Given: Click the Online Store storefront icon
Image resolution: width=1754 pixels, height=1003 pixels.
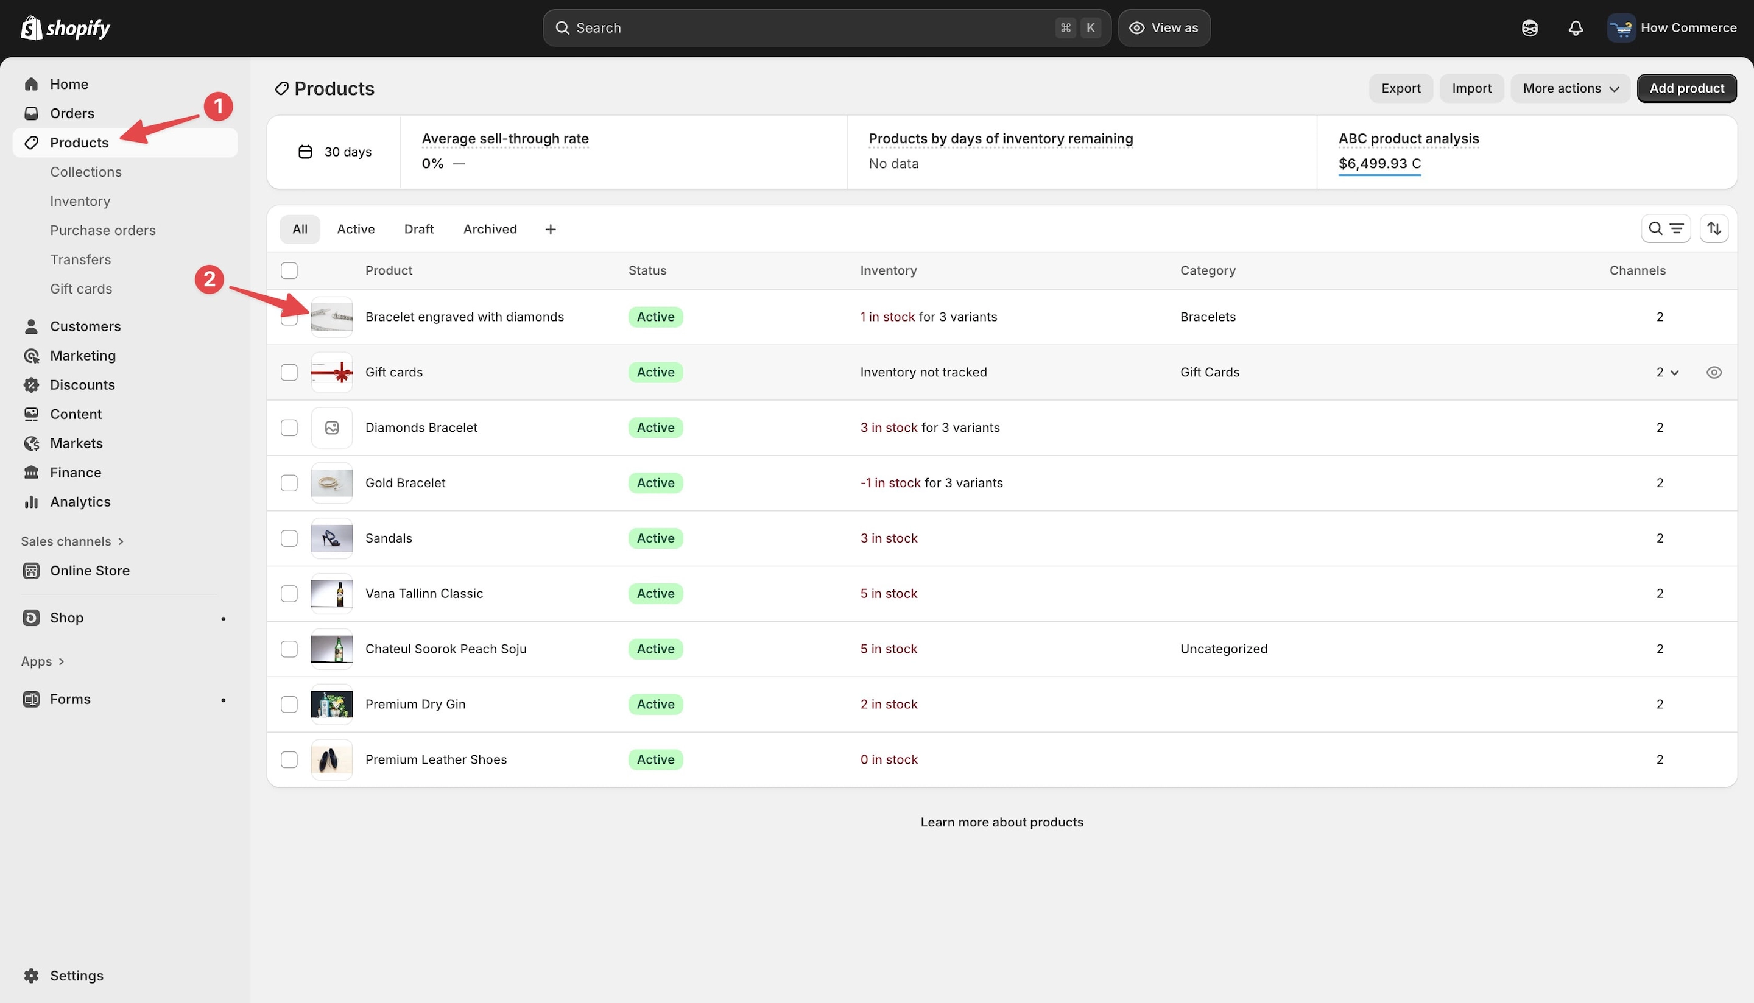Looking at the screenshot, I should click(x=31, y=571).
